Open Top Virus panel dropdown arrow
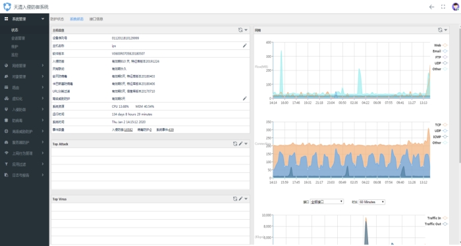The image size is (461, 246). pyautogui.click(x=246, y=199)
